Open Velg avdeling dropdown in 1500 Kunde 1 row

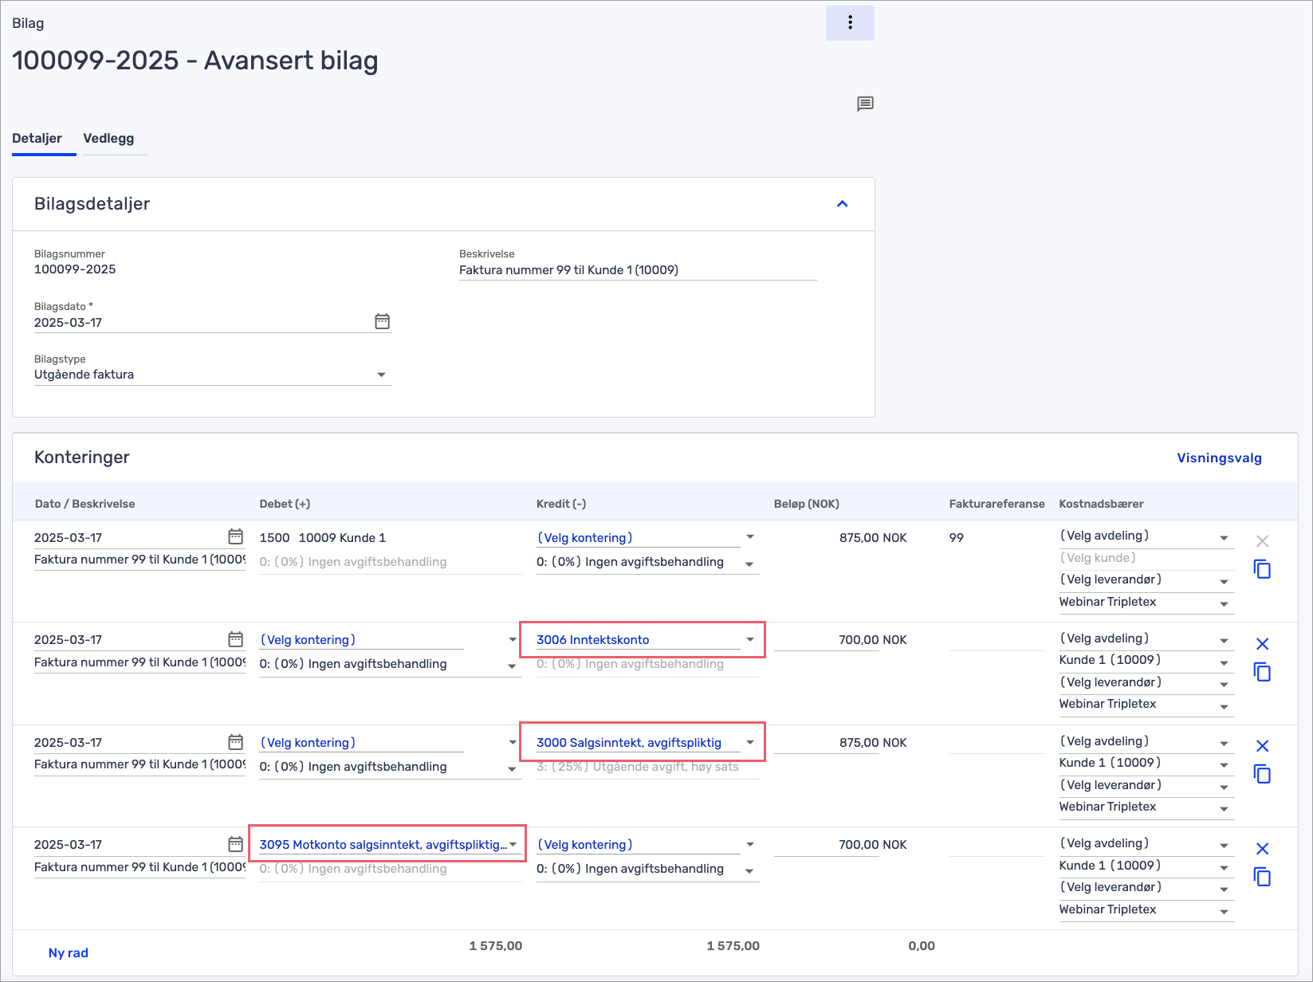click(1146, 536)
